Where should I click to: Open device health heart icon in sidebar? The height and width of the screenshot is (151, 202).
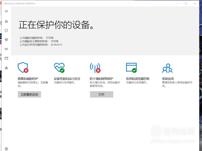(6, 40)
